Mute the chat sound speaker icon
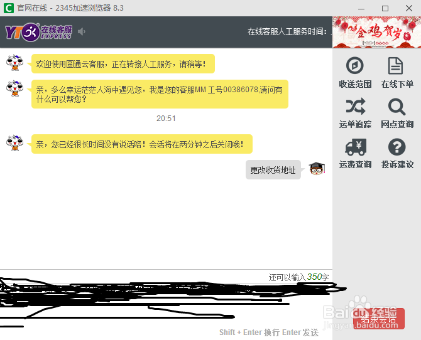 click(x=81, y=31)
